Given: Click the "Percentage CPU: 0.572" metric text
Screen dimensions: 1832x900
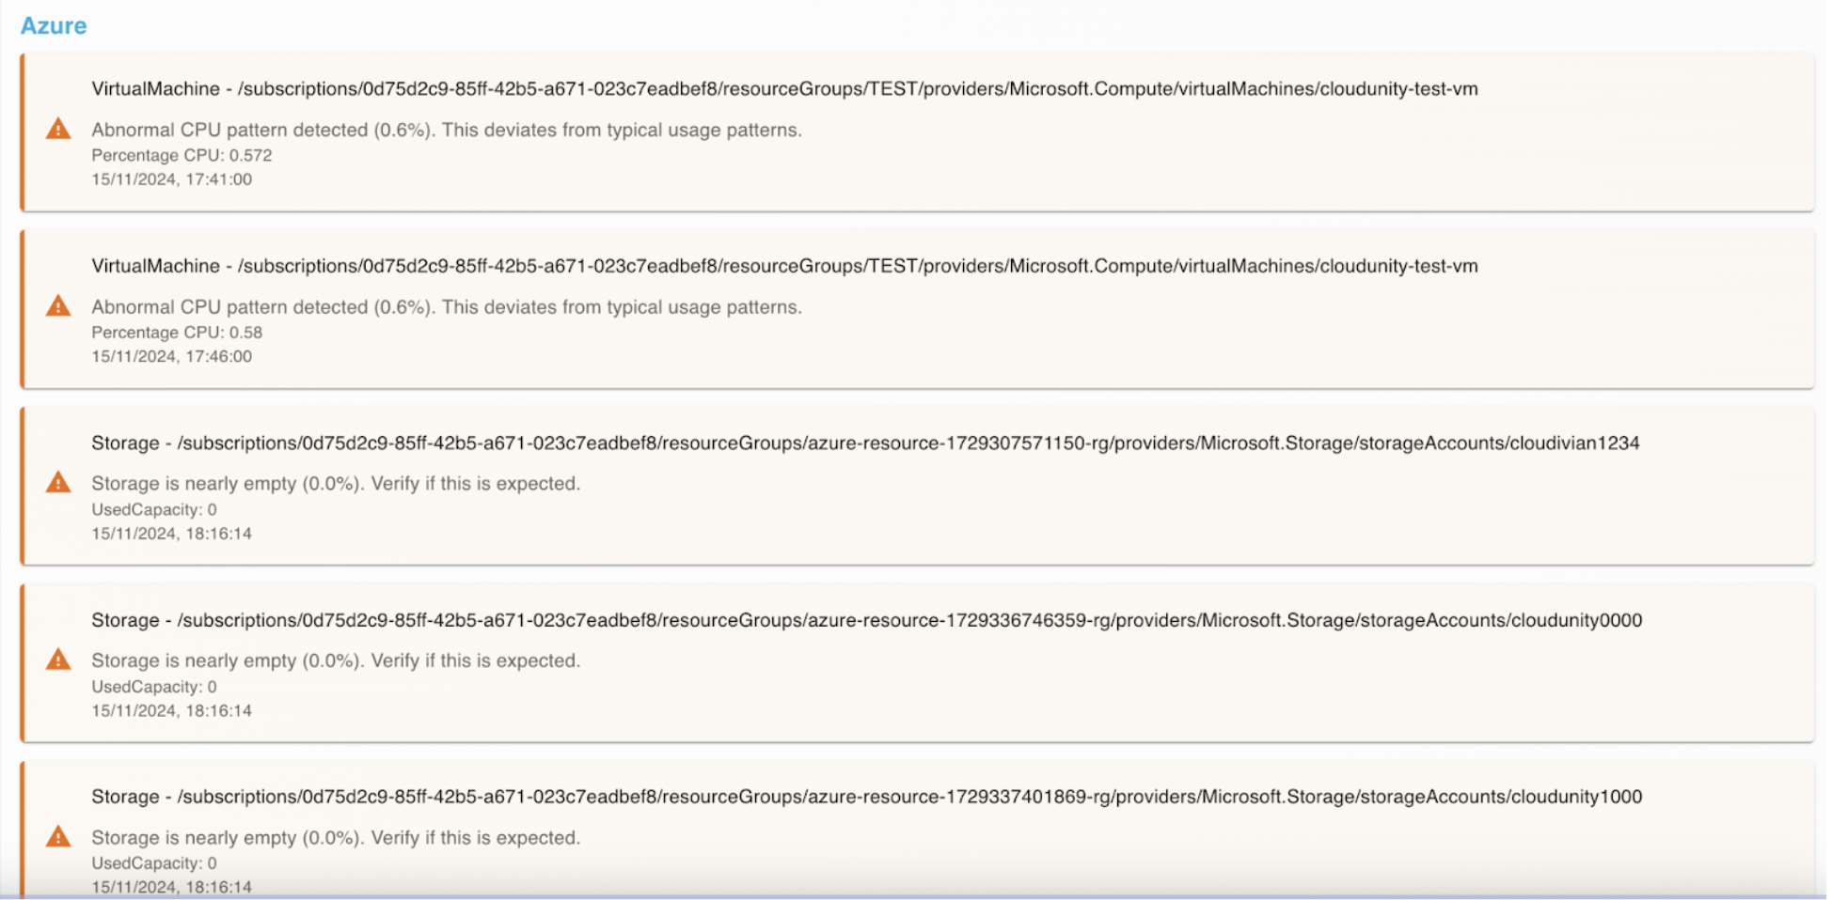Looking at the screenshot, I should [182, 156].
